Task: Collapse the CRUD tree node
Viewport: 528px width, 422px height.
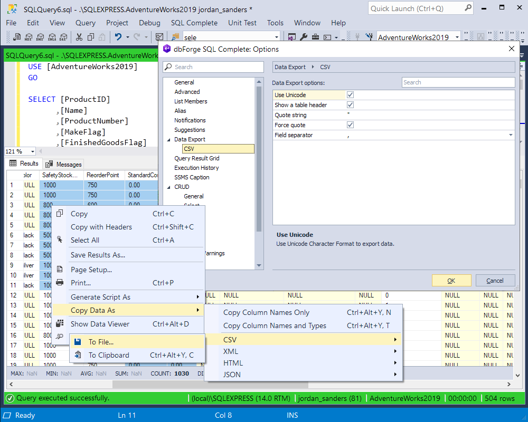Action: click(x=169, y=187)
